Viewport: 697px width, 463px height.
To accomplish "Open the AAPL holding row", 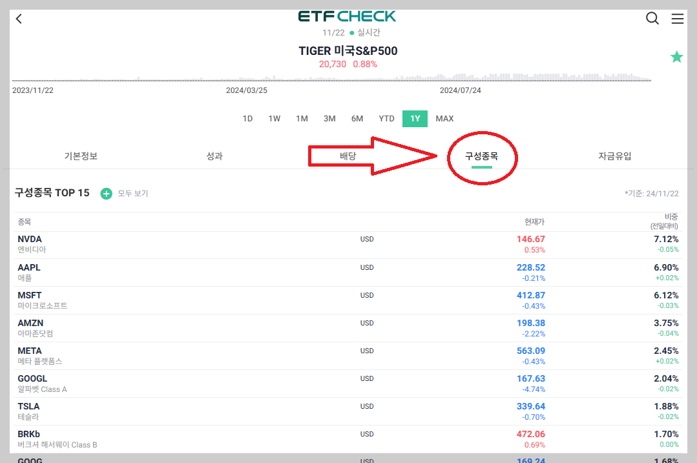I will click(x=348, y=273).
